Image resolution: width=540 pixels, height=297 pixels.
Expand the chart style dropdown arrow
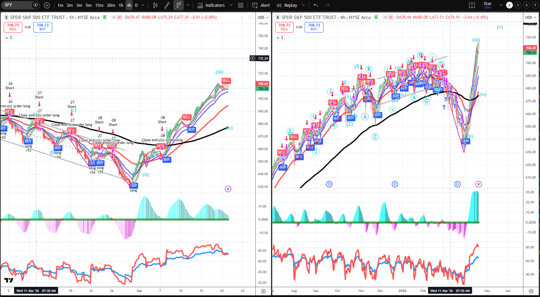click(188, 5)
